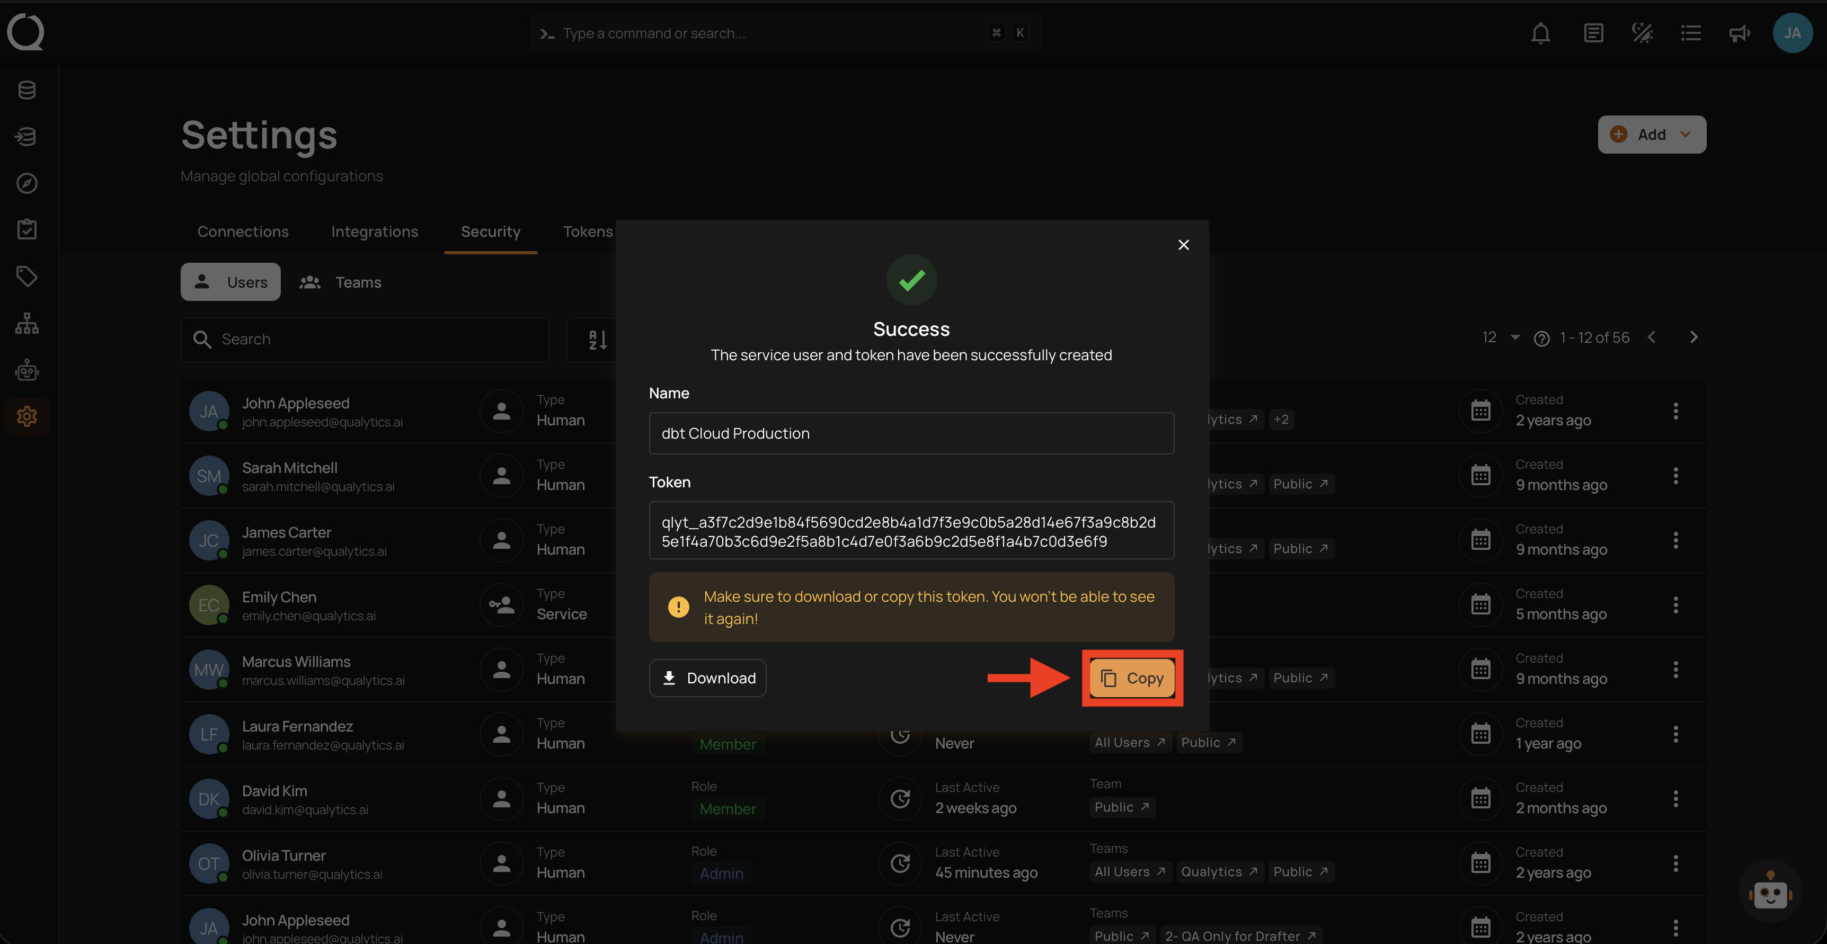The height and width of the screenshot is (944, 1827).
Task: Open the settings gear icon in sidebar
Action: (x=27, y=416)
